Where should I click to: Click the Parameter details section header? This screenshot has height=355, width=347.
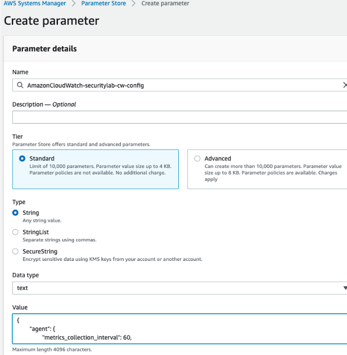pos(44,49)
